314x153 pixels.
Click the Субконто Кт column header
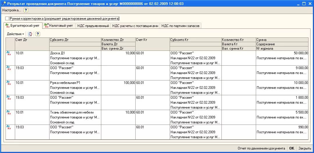tap(196, 40)
